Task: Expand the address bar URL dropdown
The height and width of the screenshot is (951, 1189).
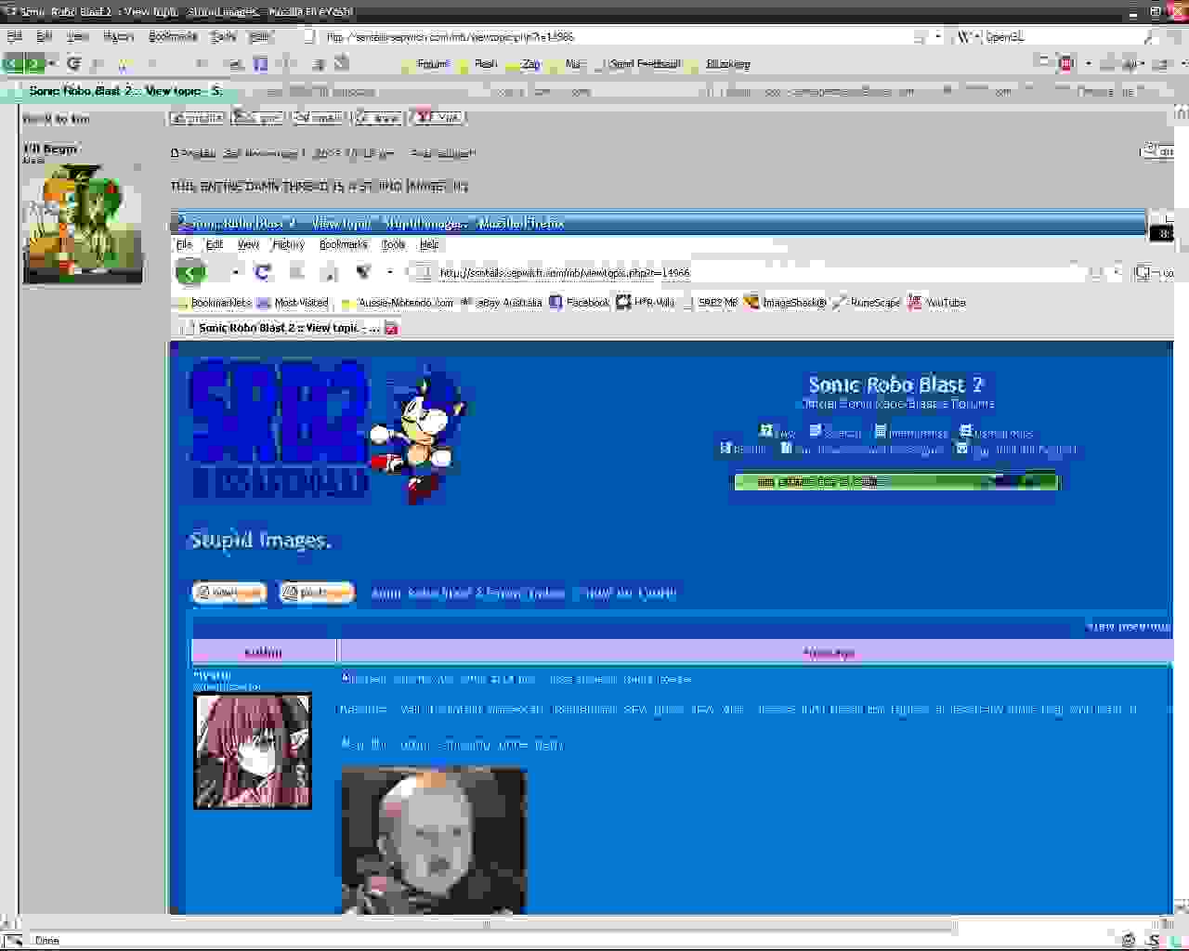Action: pos(937,37)
